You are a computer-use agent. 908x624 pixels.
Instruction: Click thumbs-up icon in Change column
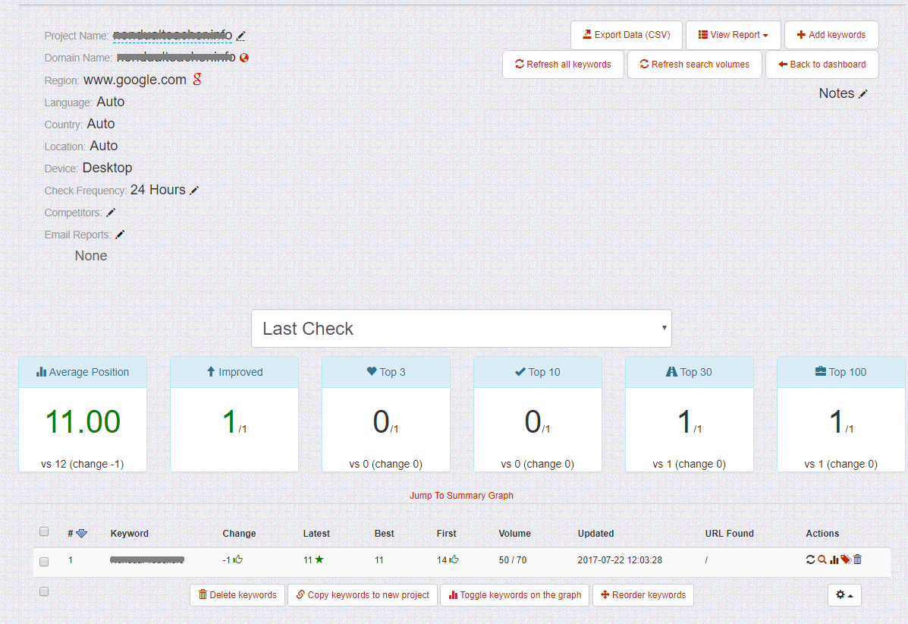(238, 559)
